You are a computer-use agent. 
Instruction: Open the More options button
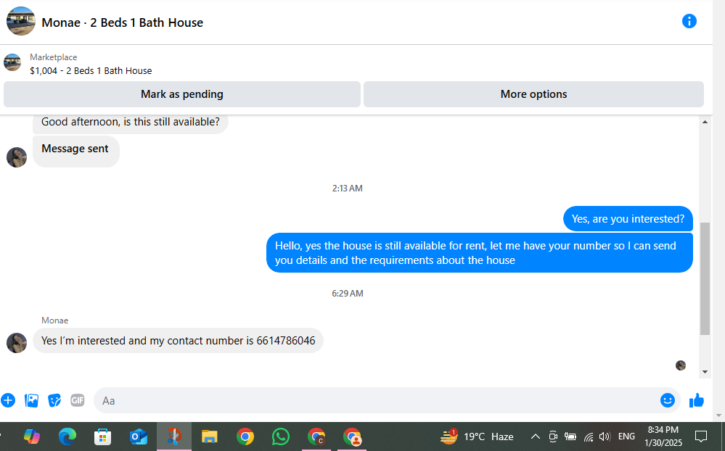coord(533,94)
